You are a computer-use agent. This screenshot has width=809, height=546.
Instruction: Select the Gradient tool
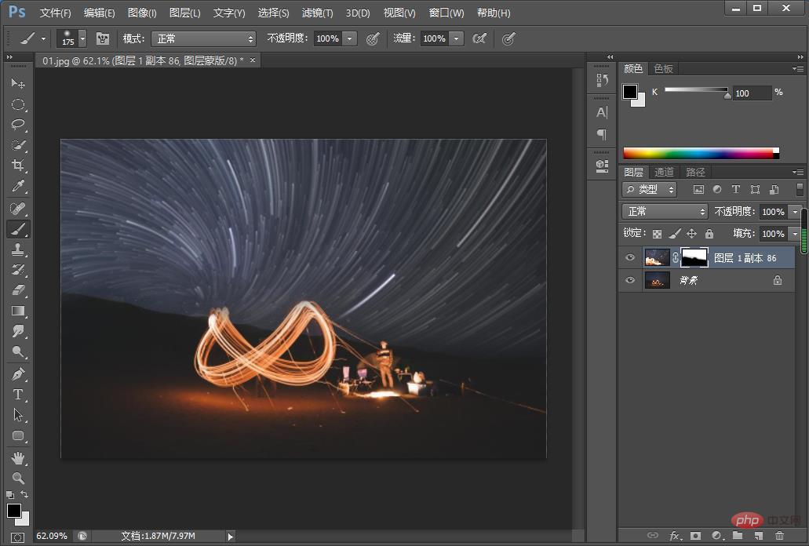[x=18, y=311]
